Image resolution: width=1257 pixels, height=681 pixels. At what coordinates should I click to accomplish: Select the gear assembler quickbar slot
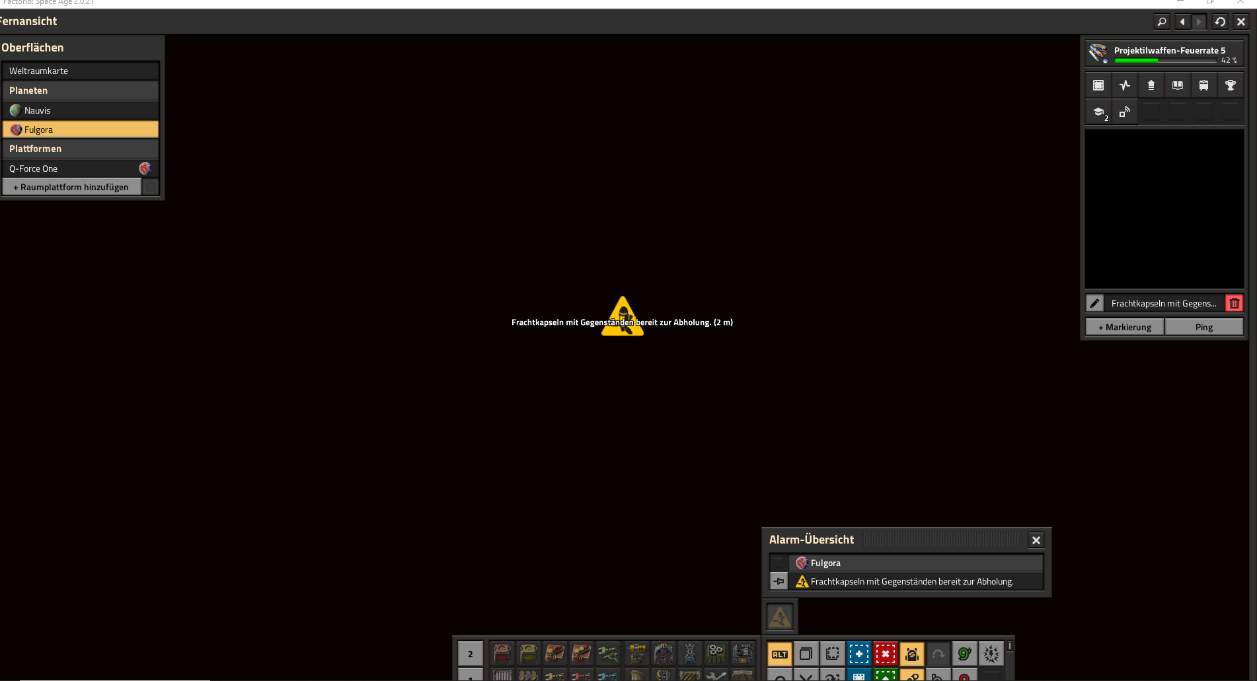(x=716, y=653)
